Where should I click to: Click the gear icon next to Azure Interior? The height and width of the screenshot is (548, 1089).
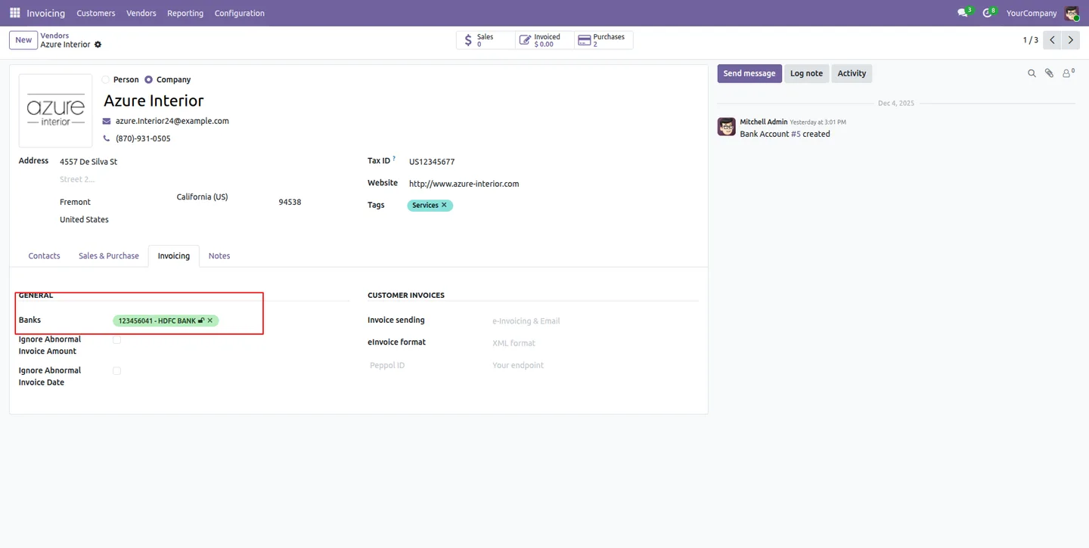pyautogui.click(x=98, y=45)
